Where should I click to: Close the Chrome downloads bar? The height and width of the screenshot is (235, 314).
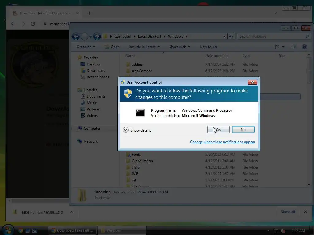pos(305,212)
